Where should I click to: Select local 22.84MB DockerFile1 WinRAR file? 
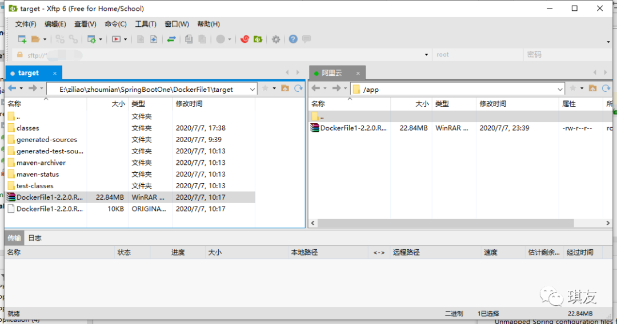[x=130, y=197]
